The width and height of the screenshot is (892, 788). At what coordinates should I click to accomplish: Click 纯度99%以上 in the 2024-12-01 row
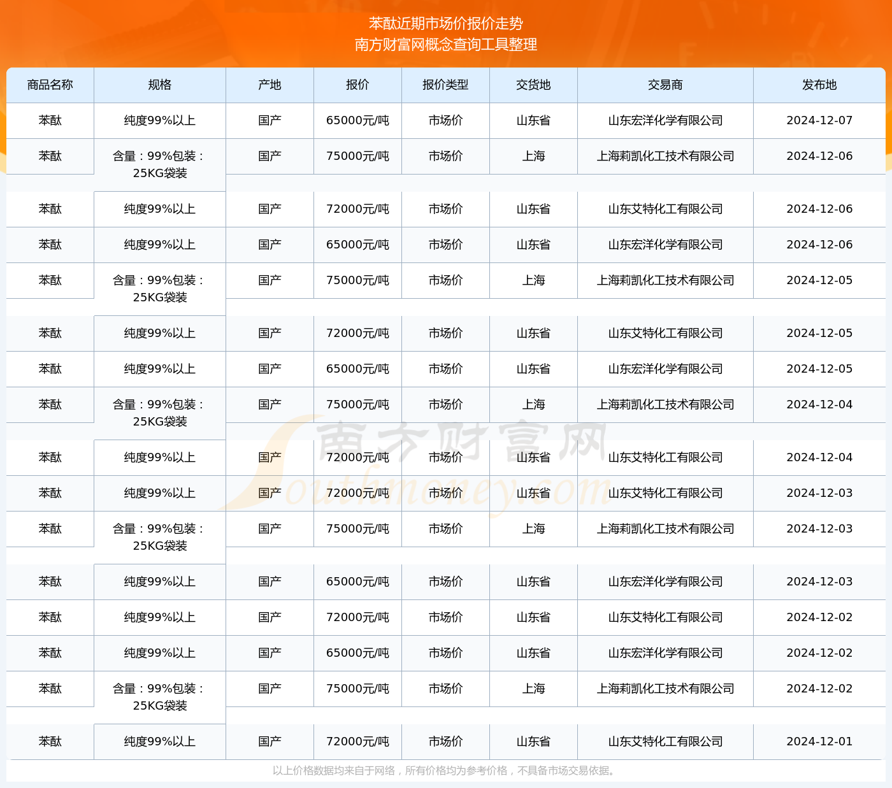[160, 741]
